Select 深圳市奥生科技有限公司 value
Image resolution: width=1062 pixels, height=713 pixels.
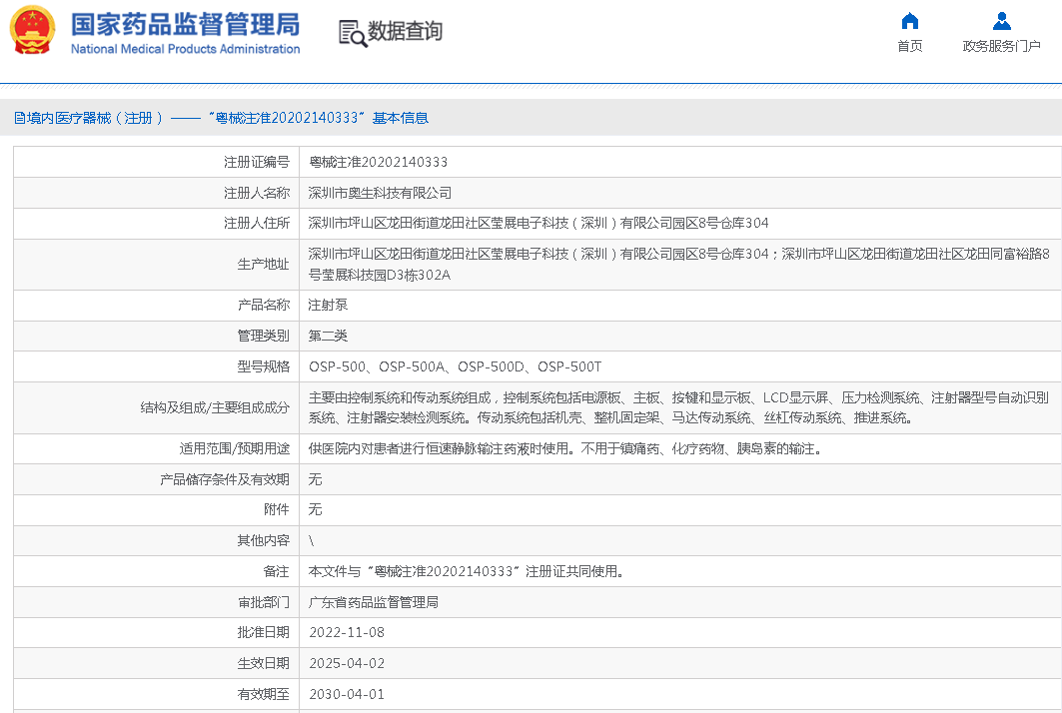[380, 193]
